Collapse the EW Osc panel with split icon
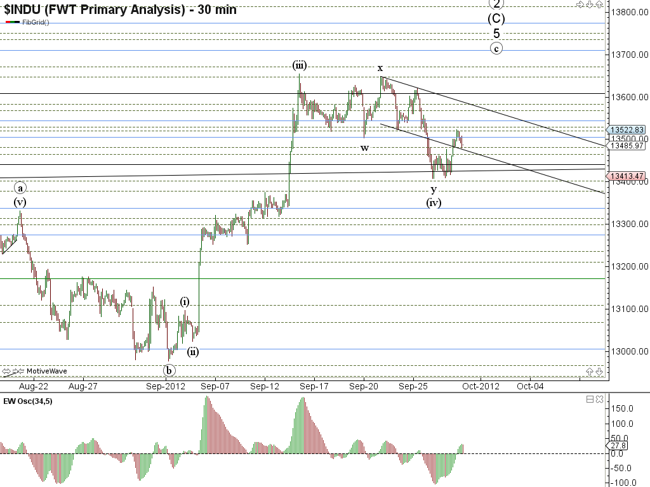 point(590,399)
